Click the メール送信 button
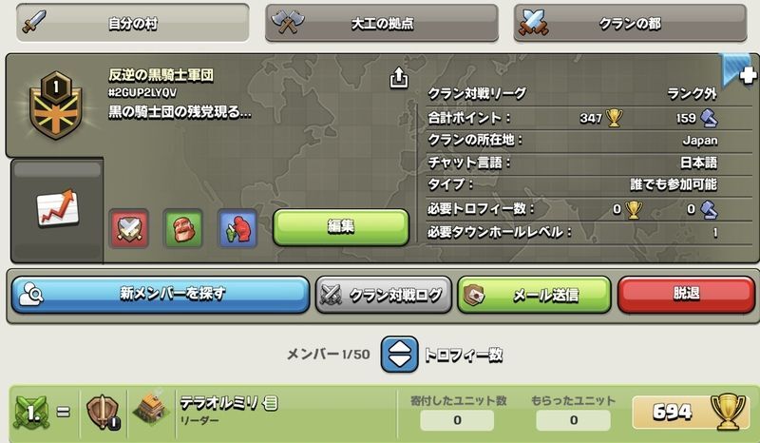This screenshot has width=760, height=443. pos(534,294)
